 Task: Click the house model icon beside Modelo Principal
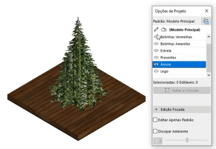(164, 30)
